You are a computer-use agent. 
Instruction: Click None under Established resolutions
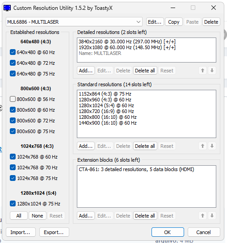(x=38, y=216)
